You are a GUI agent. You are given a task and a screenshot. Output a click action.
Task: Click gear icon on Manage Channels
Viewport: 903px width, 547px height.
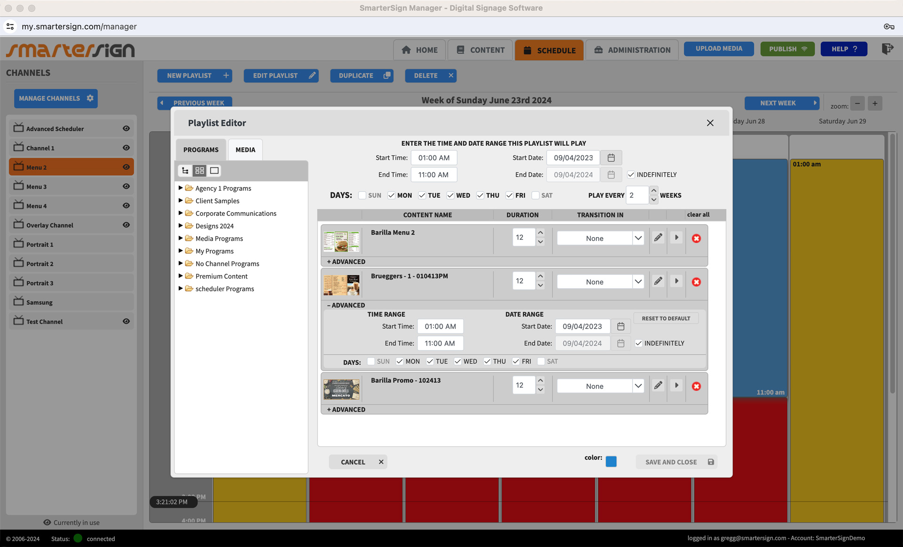[90, 98]
